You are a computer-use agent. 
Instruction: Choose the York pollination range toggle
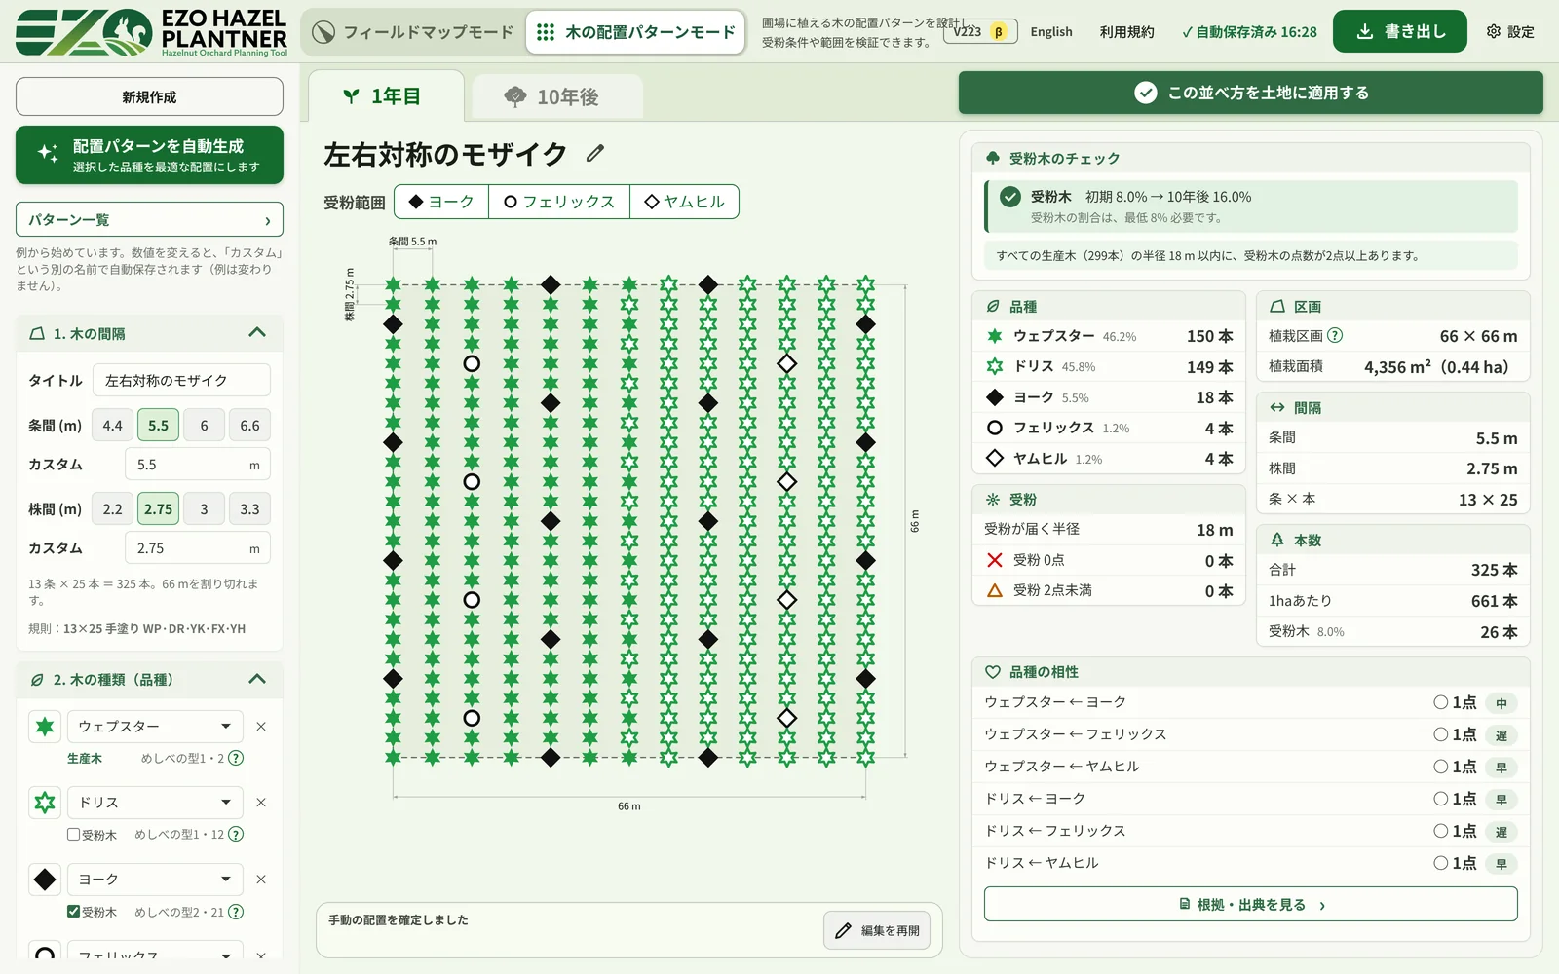(x=441, y=202)
